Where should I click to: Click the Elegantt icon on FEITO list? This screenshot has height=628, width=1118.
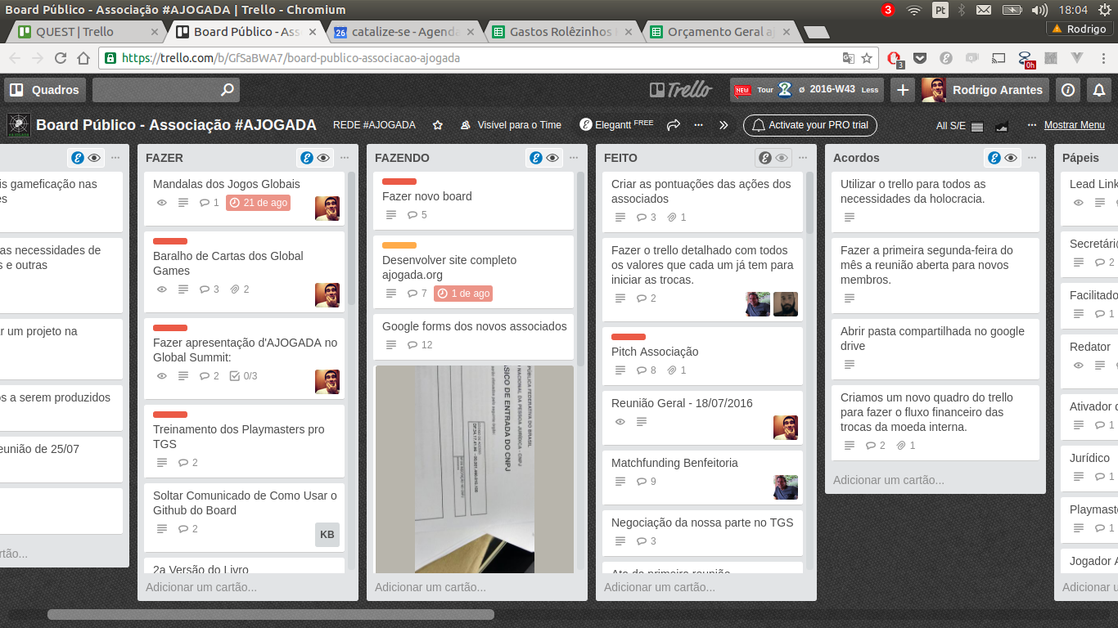pos(765,158)
